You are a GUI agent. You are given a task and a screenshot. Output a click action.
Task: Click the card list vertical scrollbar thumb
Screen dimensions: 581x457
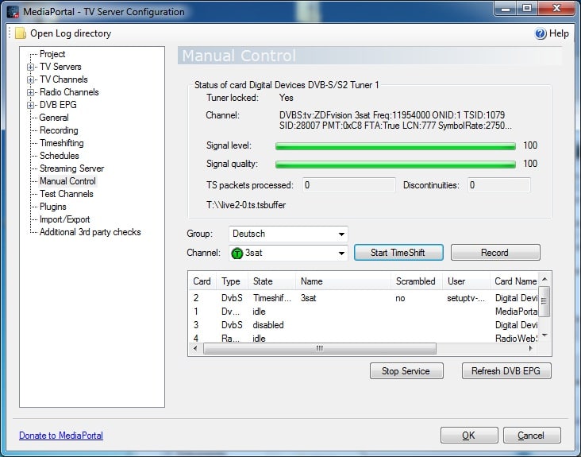(544, 301)
